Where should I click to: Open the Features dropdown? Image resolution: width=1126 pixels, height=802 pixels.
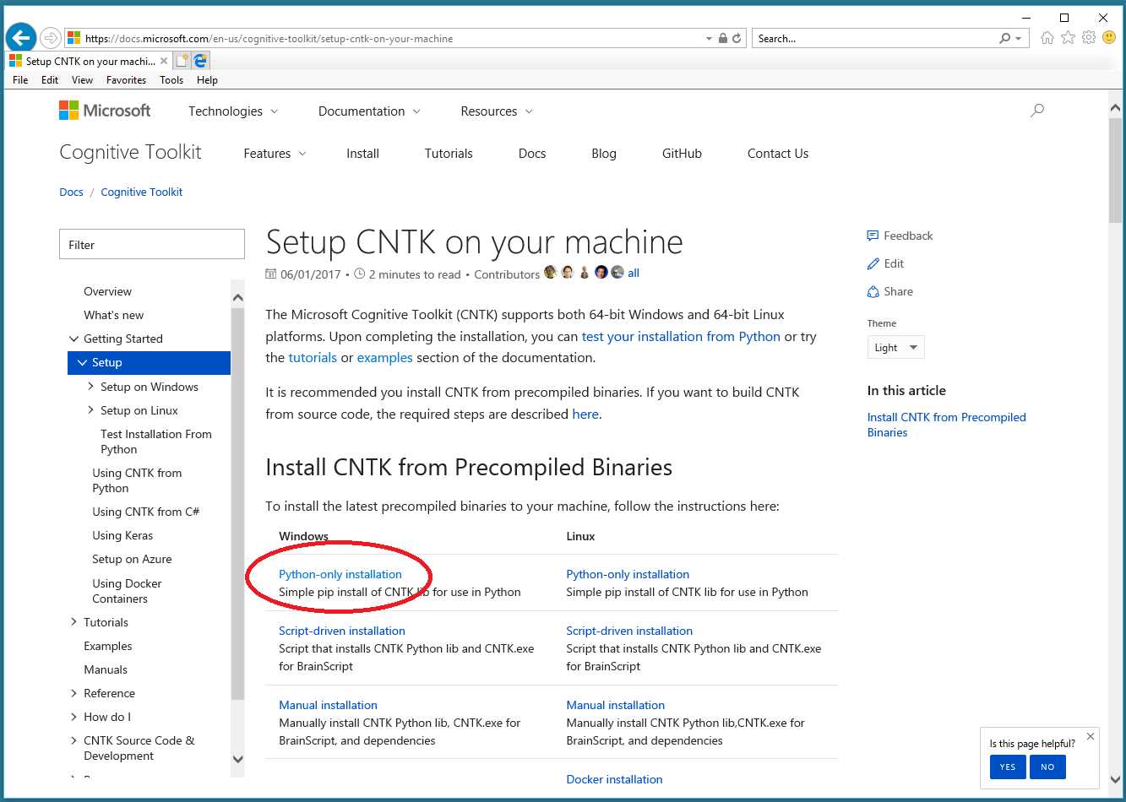coord(275,154)
